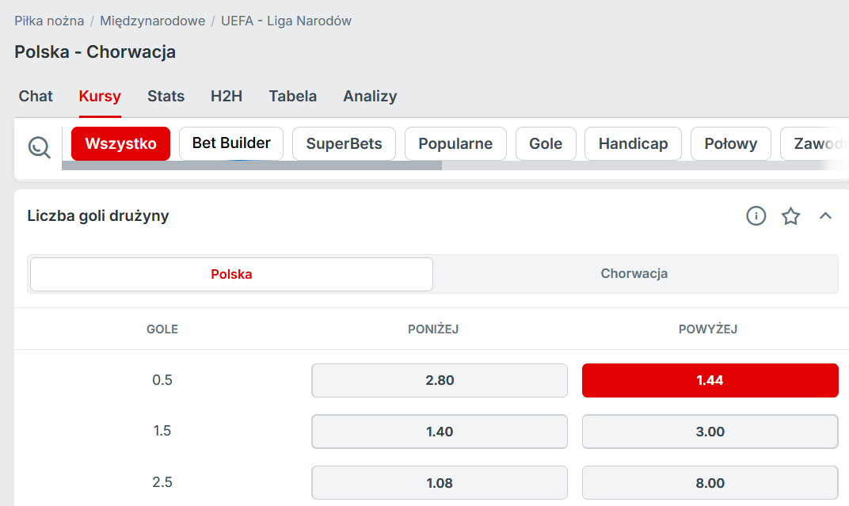Open the market search magnifier icon
This screenshot has width=849, height=506.
pos(39,146)
